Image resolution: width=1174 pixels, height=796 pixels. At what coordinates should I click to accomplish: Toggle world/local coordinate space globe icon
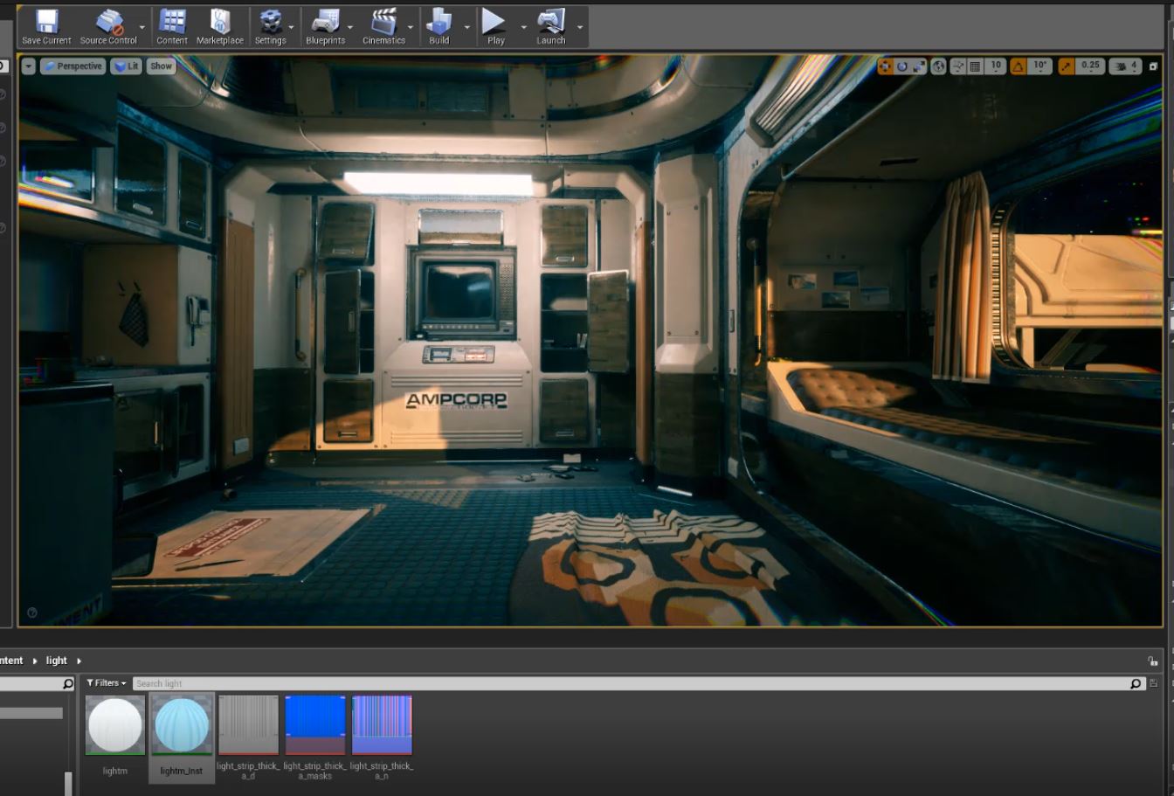pyautogui.click(x=938, y=66)
